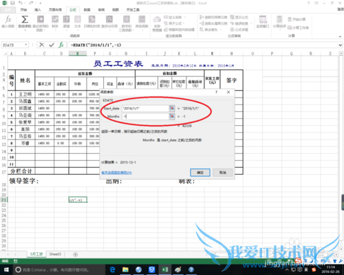Open the Math & Trig functions icon

tap(127, 19)
